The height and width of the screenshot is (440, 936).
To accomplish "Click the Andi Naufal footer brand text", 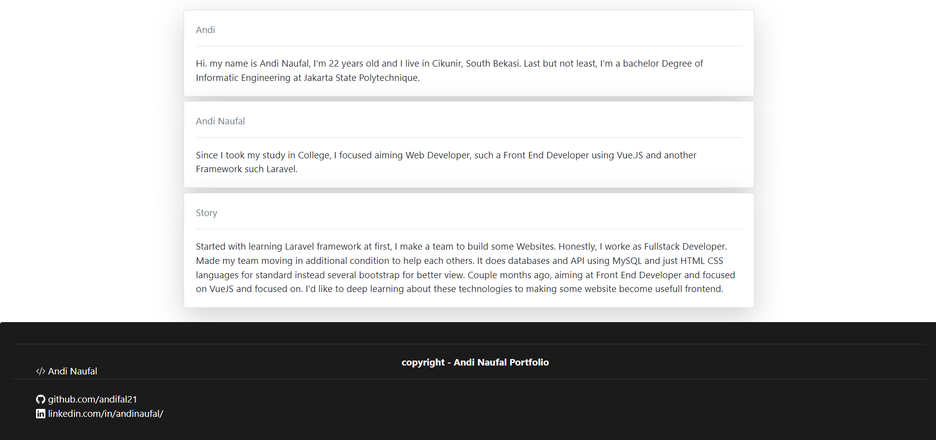I will (x=73, y=371).
